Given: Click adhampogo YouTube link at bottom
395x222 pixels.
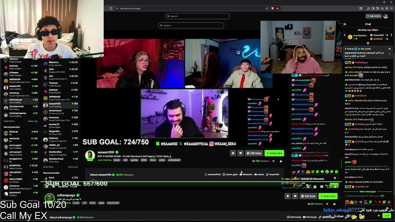Looking at the screenshot, I should 310,217.
